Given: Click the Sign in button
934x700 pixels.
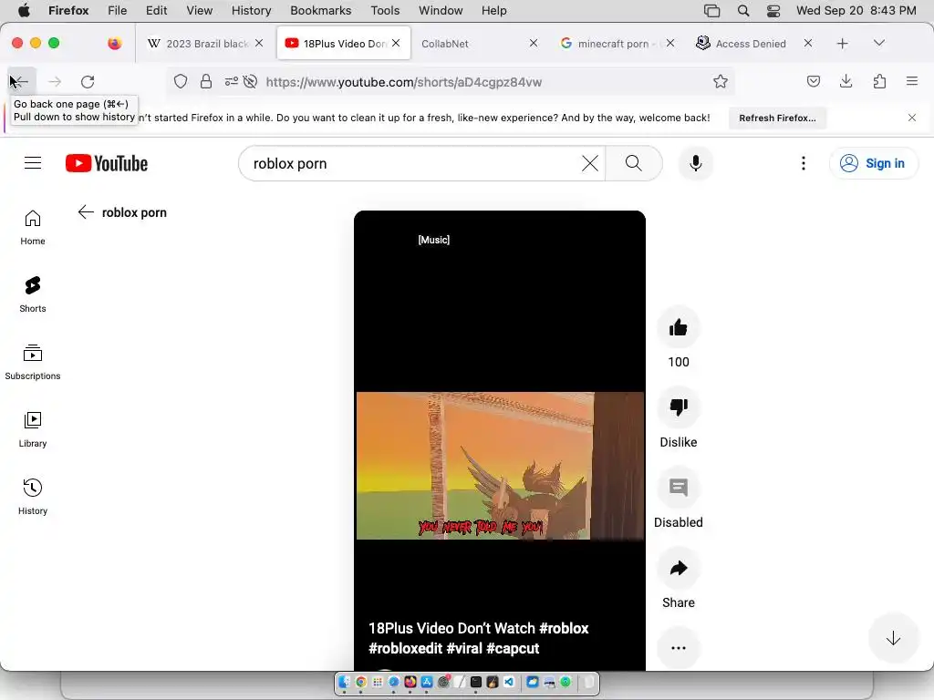Looking at the screenshot, I should 873,163.
